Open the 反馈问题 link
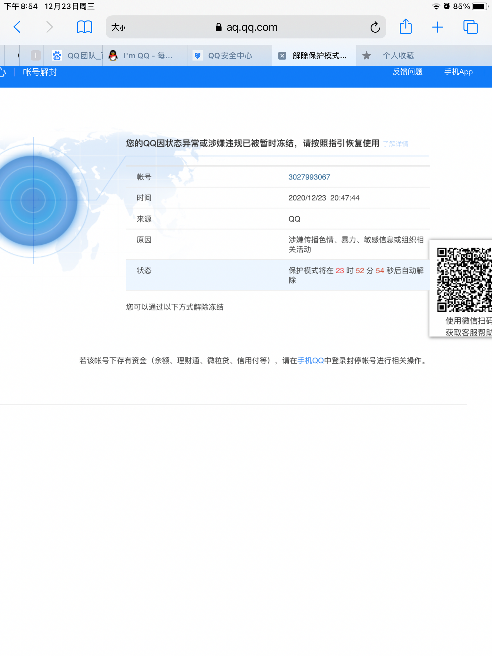Screen dimensions: 492x656 pyautogui.click(x=408, y=72)
